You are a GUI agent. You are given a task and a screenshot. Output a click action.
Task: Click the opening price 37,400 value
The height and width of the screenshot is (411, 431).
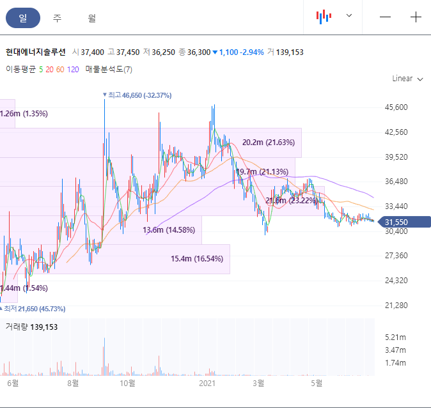(x=92, y=52)
